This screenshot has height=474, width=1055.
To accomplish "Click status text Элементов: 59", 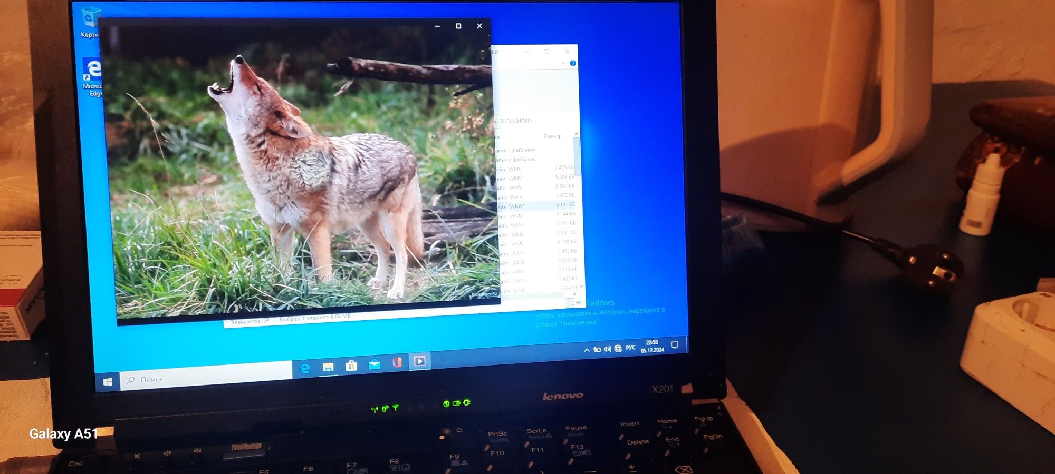I will [x=250, y=321].
